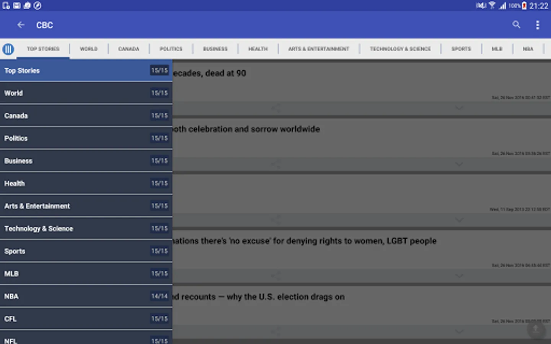Tap the battery indicator in status bar
551x344 pixels.
point(524,6)
